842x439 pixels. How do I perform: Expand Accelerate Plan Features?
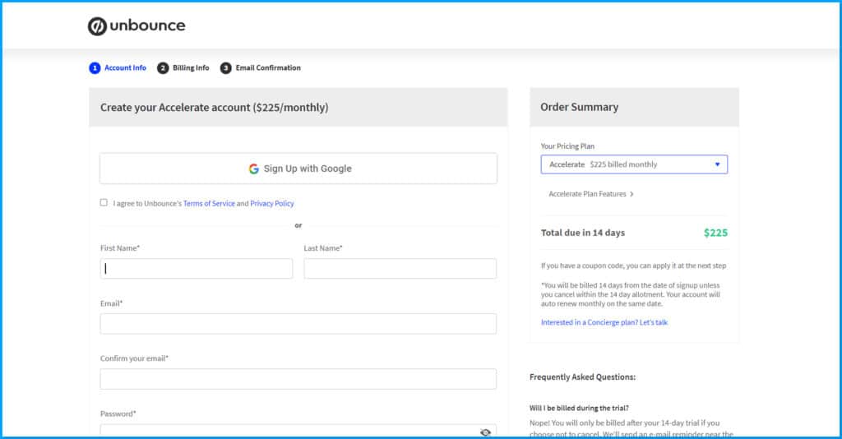(x=590, y=194)
